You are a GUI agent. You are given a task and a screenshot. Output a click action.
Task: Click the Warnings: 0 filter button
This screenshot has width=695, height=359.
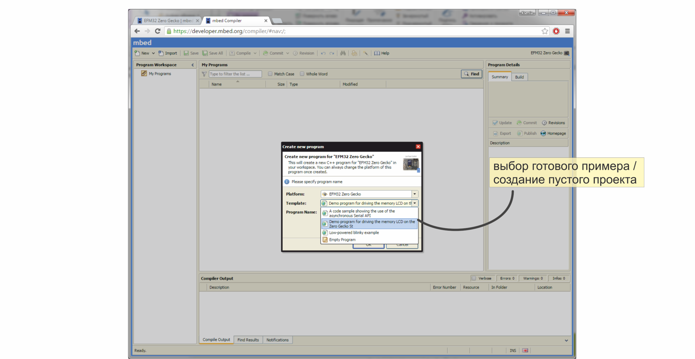pos(533,278)
